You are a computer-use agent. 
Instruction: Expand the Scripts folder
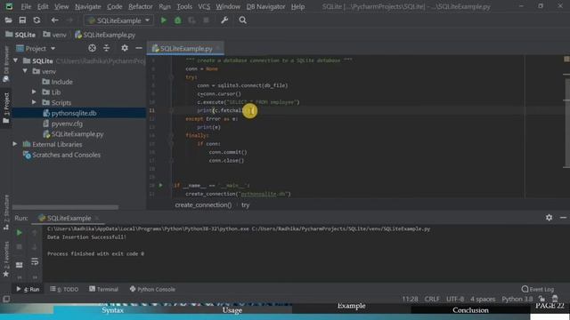coord(34,103)
